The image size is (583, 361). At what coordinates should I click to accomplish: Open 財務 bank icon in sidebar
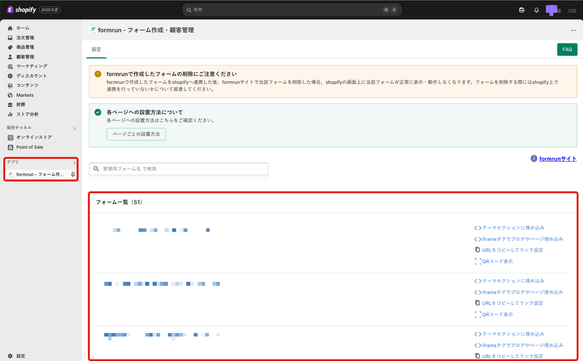(x=10, y=105)
